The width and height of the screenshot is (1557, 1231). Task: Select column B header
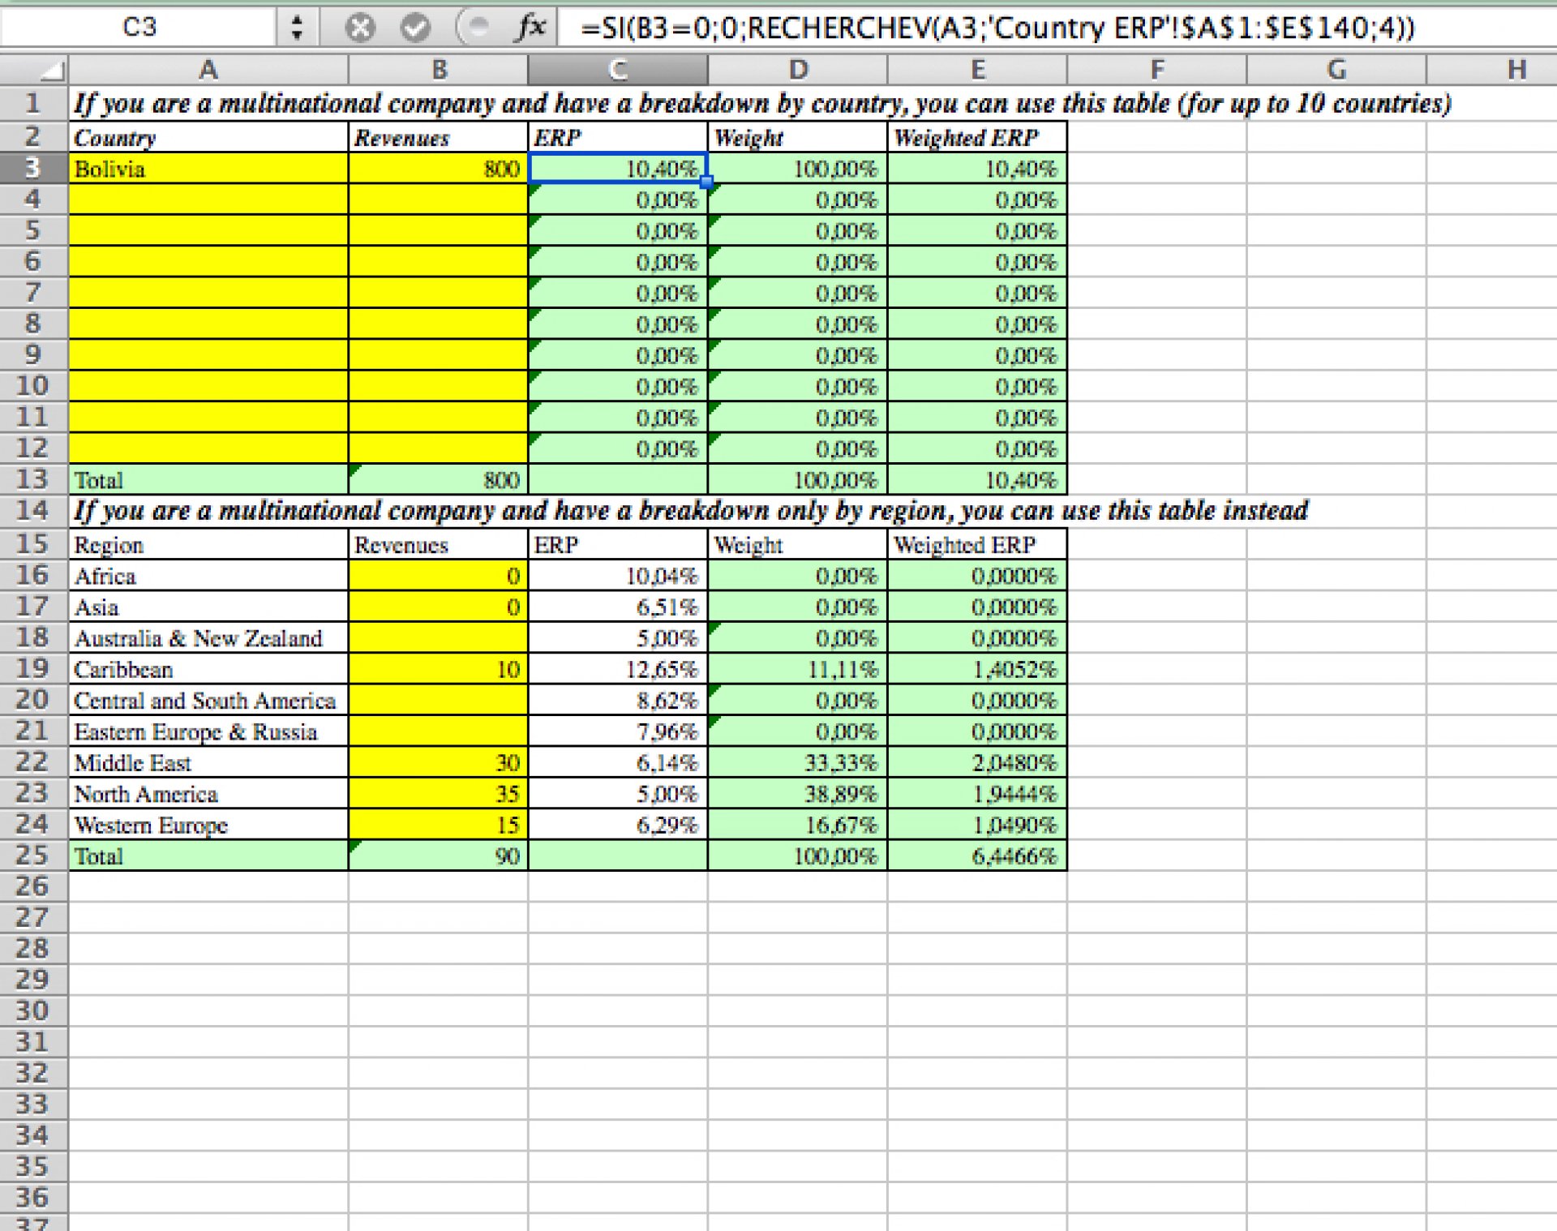(x=439, y=70)
